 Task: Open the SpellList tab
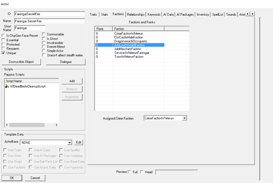click(x=217, y=14)
